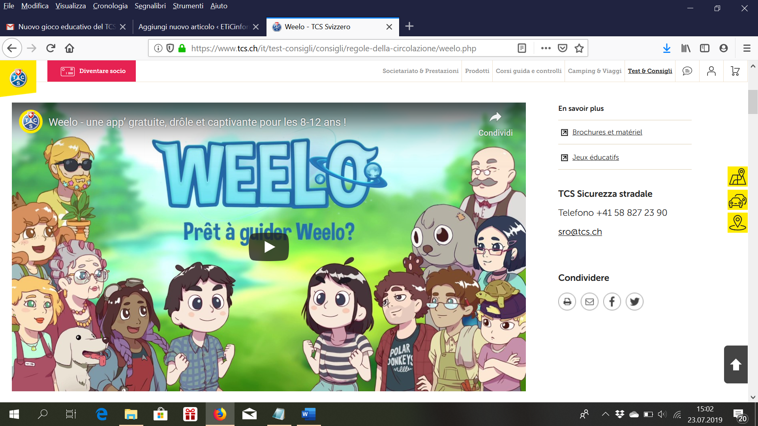The height and width of the screenshot is (426, 758).
Task: Open Windows taskbar search
Action: pos(43,414)
